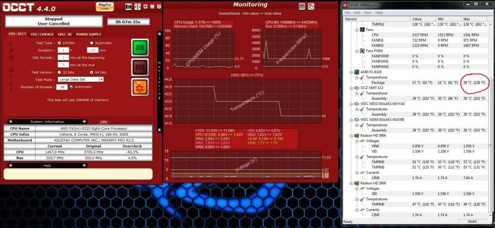
Task: Select the CPU tab beside System Information
Action: tap(103, 122)
